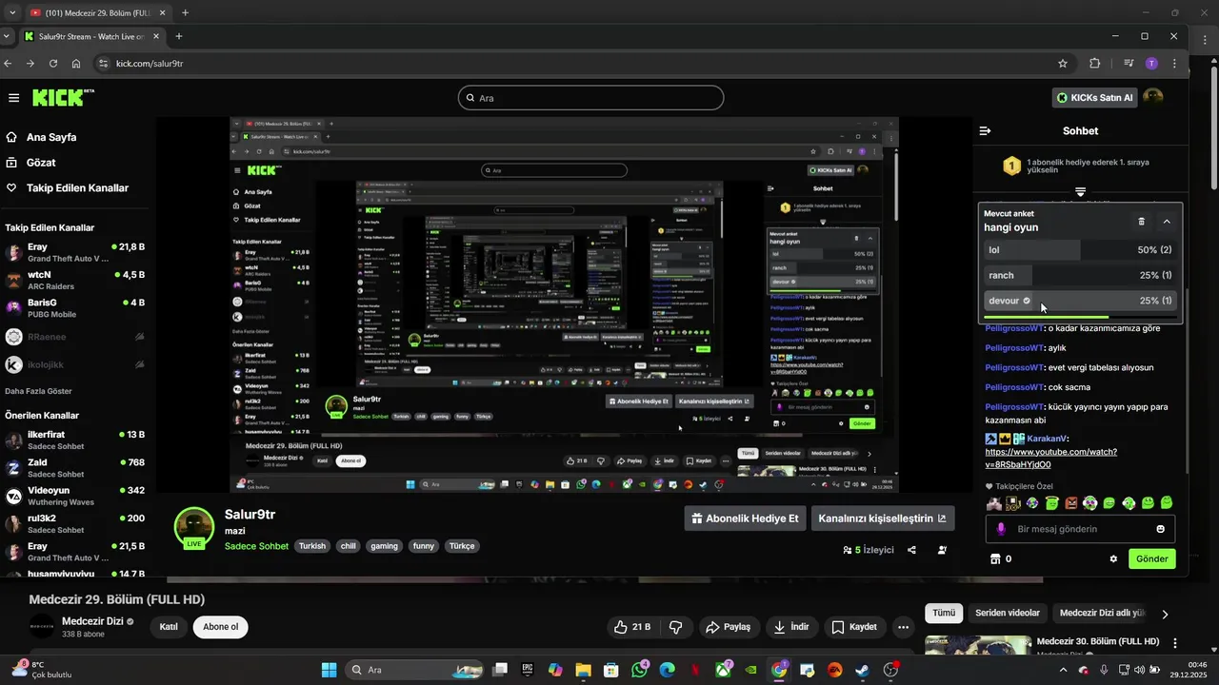
Task: Open the Kick hamburger menu
Action: (x=13, y=98)
